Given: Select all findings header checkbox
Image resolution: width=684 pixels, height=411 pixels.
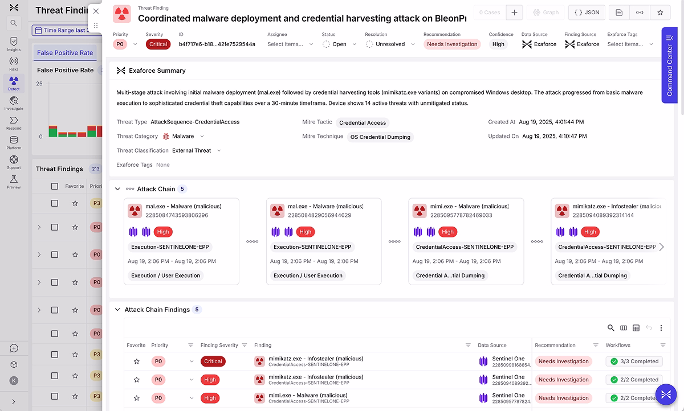Looking at the screenshot, I should click(55, 186).
